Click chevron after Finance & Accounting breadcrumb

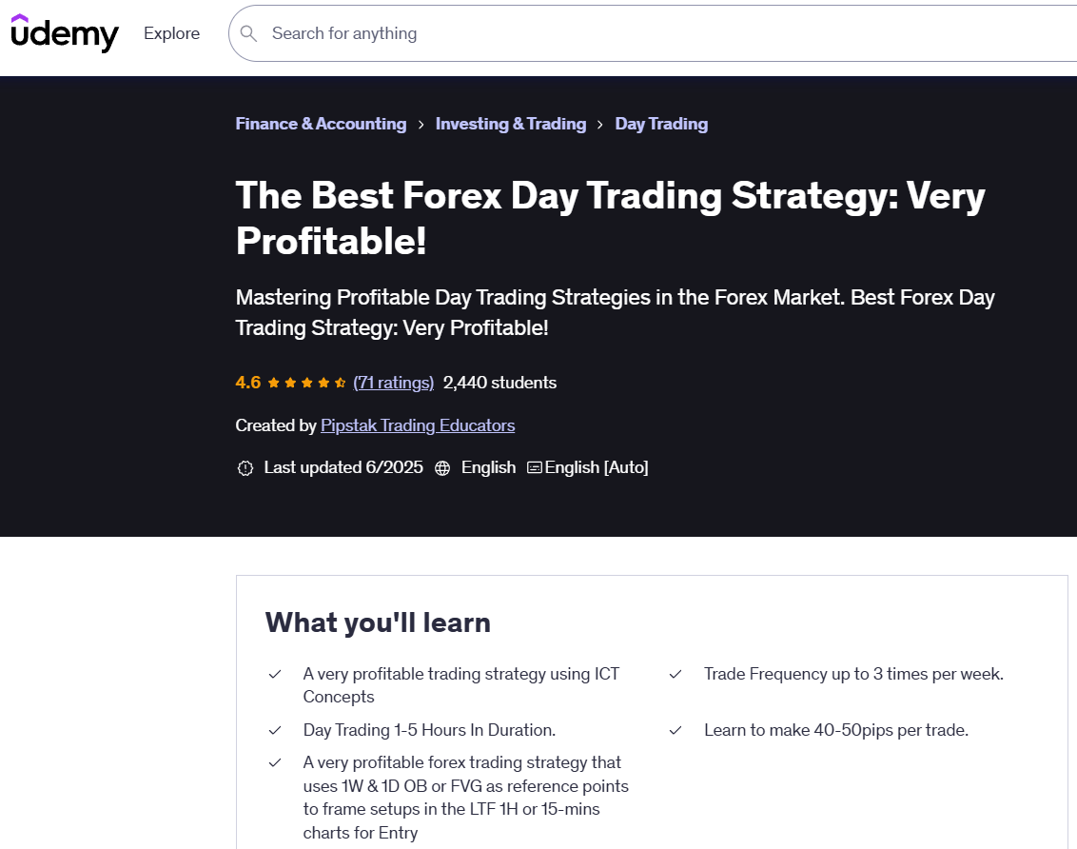tap(421, 125)
